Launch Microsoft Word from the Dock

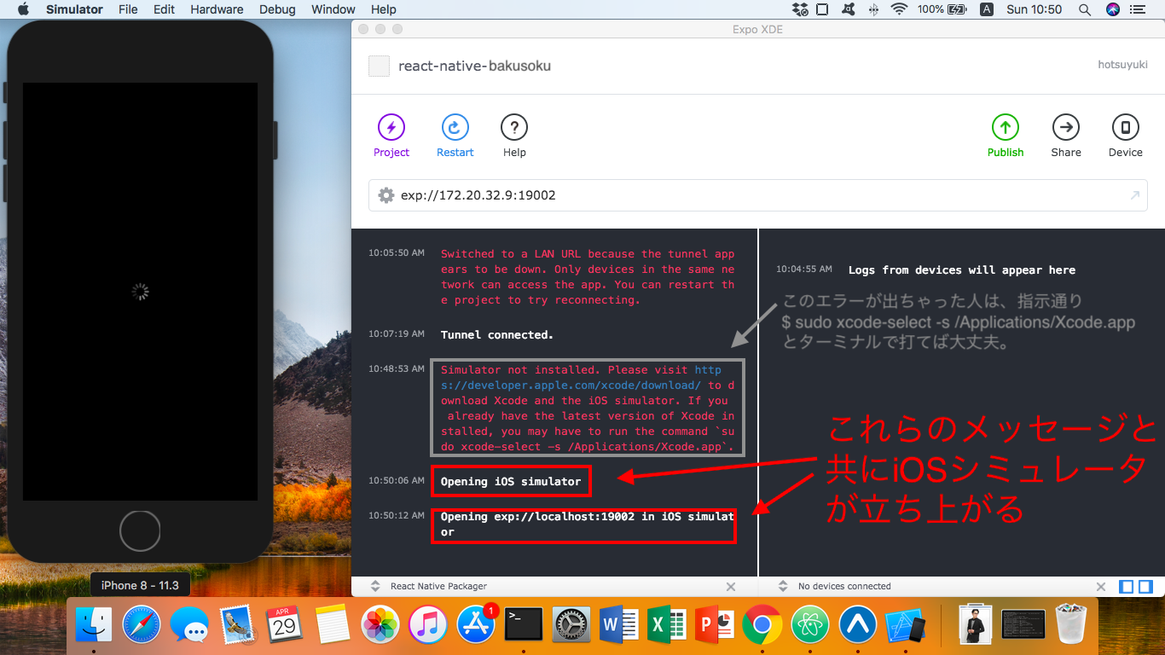(x=619, y=626)
